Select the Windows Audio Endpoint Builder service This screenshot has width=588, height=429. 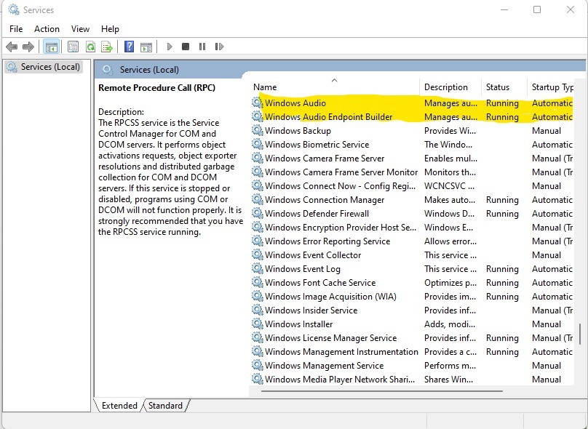pos(412,117)
